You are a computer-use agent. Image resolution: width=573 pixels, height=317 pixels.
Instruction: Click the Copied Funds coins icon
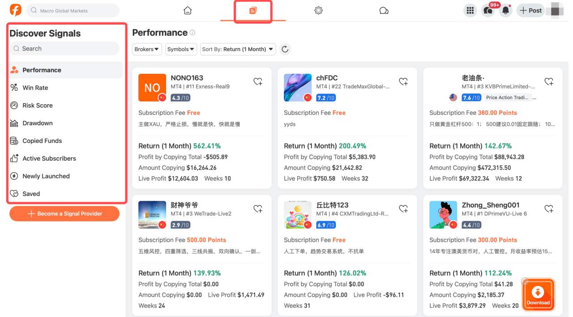(14, 141)
